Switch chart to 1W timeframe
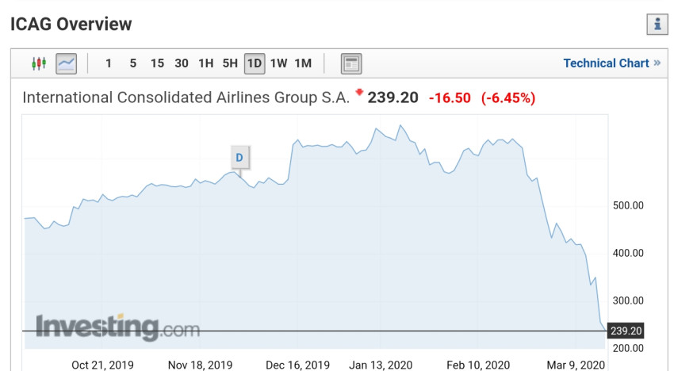The width and height of the screenshot is (674, 371). click(278, 63)
